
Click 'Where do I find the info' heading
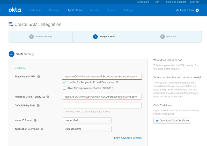click(177, 78)
